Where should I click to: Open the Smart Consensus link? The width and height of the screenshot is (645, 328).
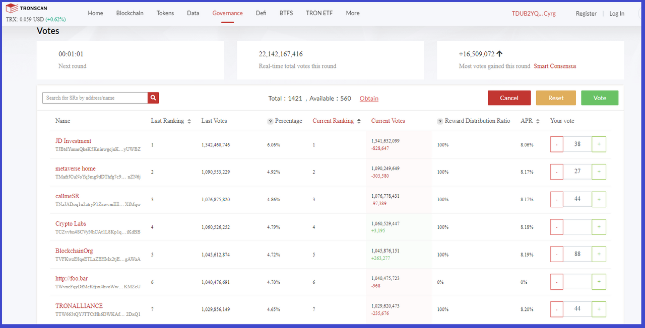click(555, 66)
